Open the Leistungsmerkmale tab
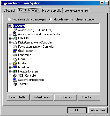 point(76,11)
